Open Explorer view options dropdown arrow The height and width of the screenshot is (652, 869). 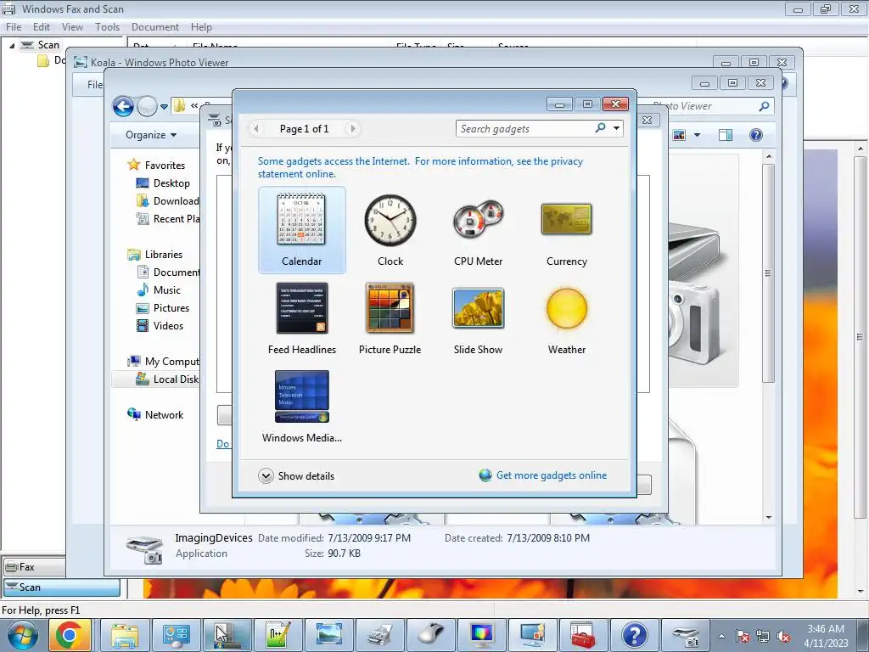pos(698,135)
